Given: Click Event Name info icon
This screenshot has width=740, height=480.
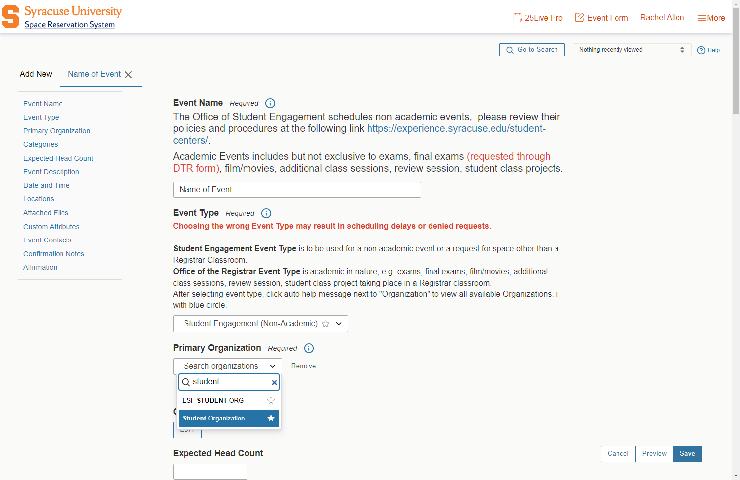Looking at the screenshot, I should point(270,103).
